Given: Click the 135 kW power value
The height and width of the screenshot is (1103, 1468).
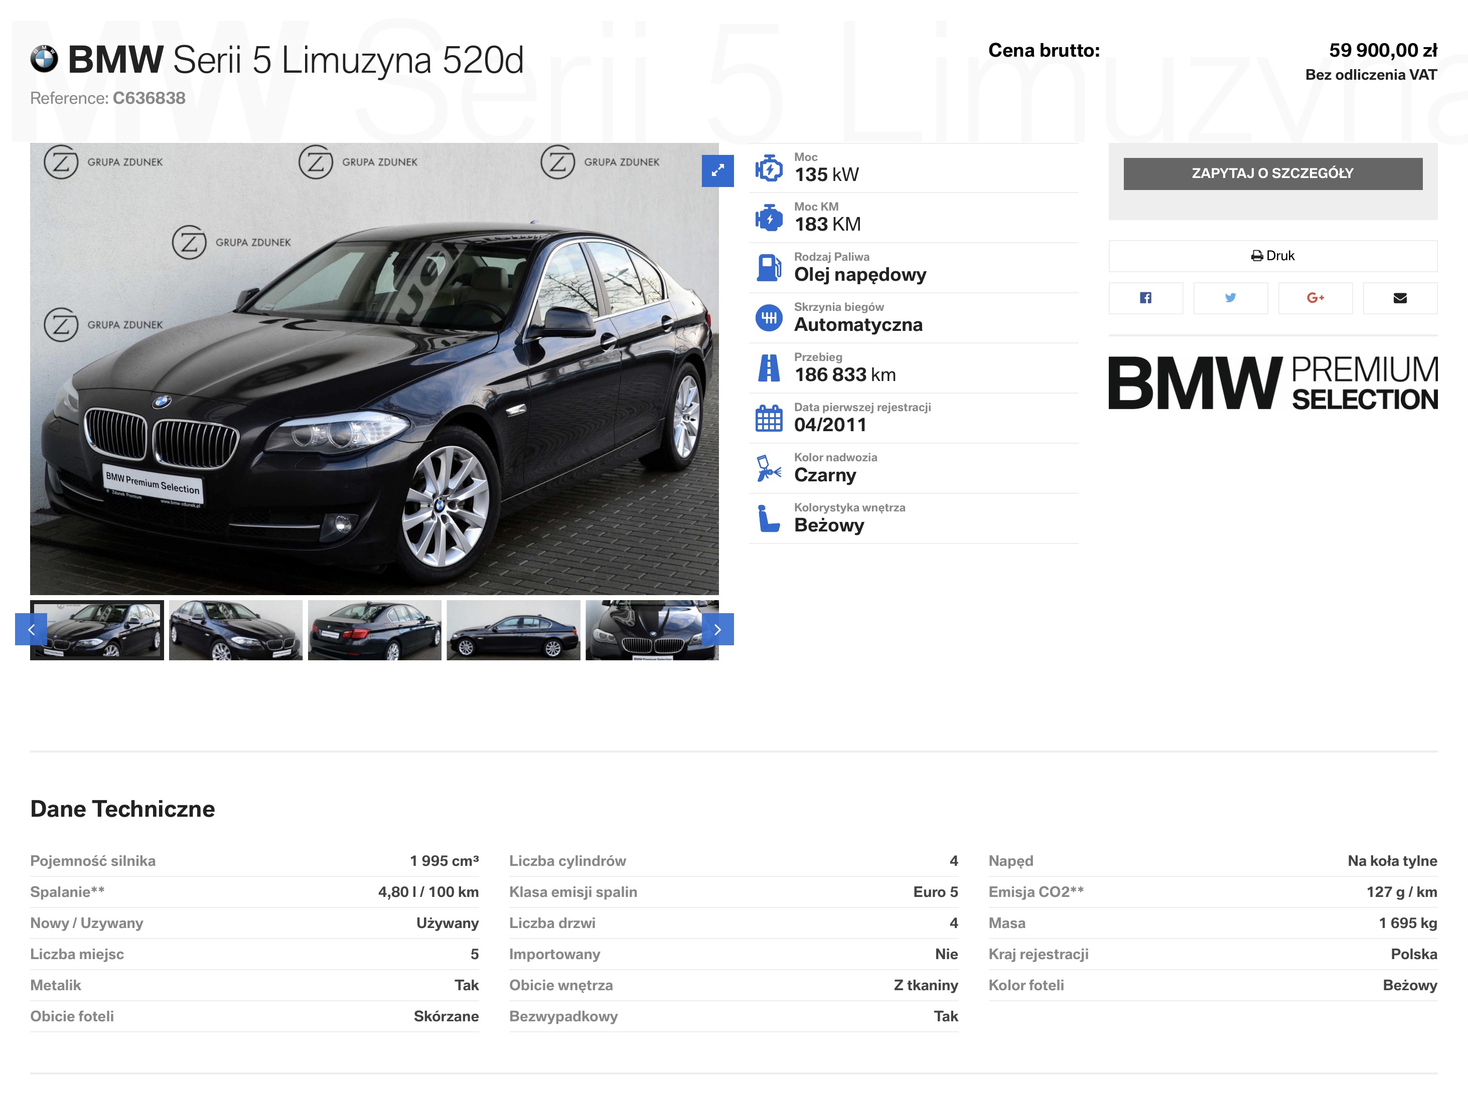Looking at the screenshot, I should click(x=827, y=174).
